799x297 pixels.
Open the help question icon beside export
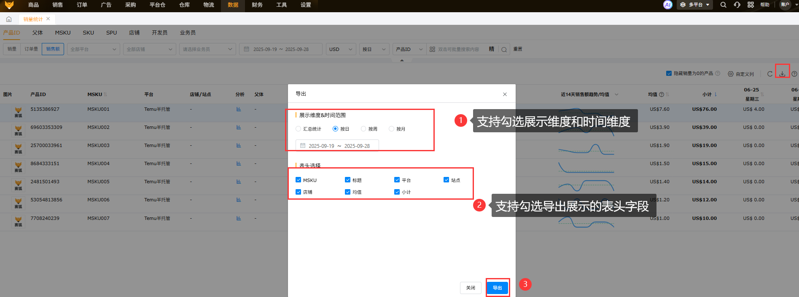pos(794,74)
